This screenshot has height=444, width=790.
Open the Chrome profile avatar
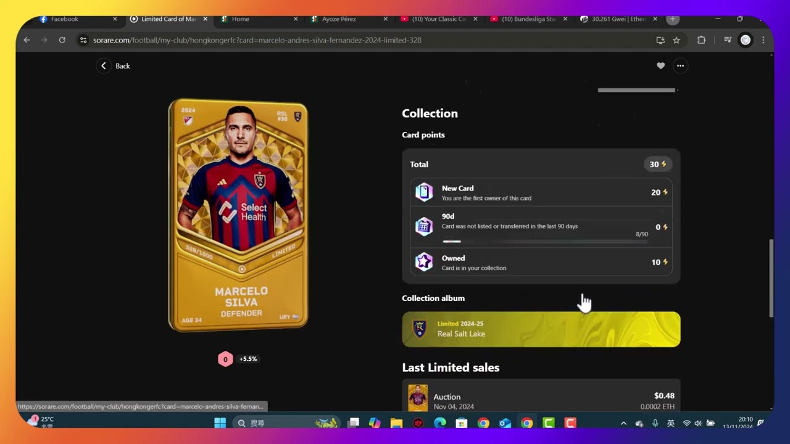pyautogui.click(x=746, y=40)
